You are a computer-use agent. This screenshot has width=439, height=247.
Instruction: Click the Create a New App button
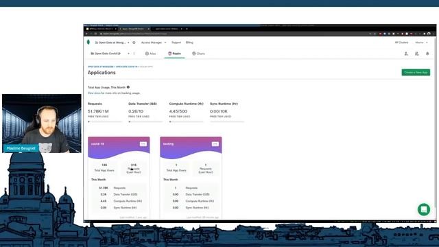click(416, 73)
